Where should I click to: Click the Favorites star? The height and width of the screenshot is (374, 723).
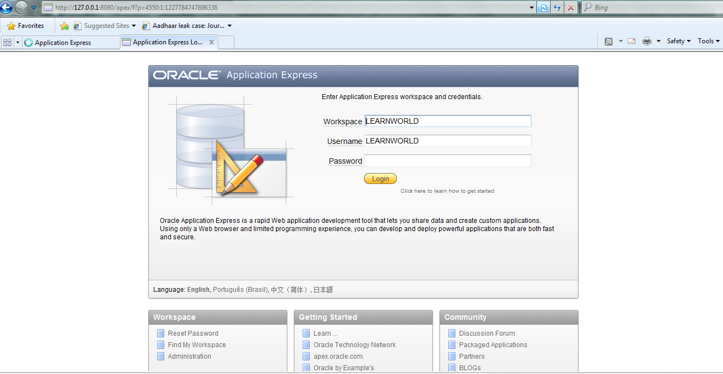tap(11, 25)
